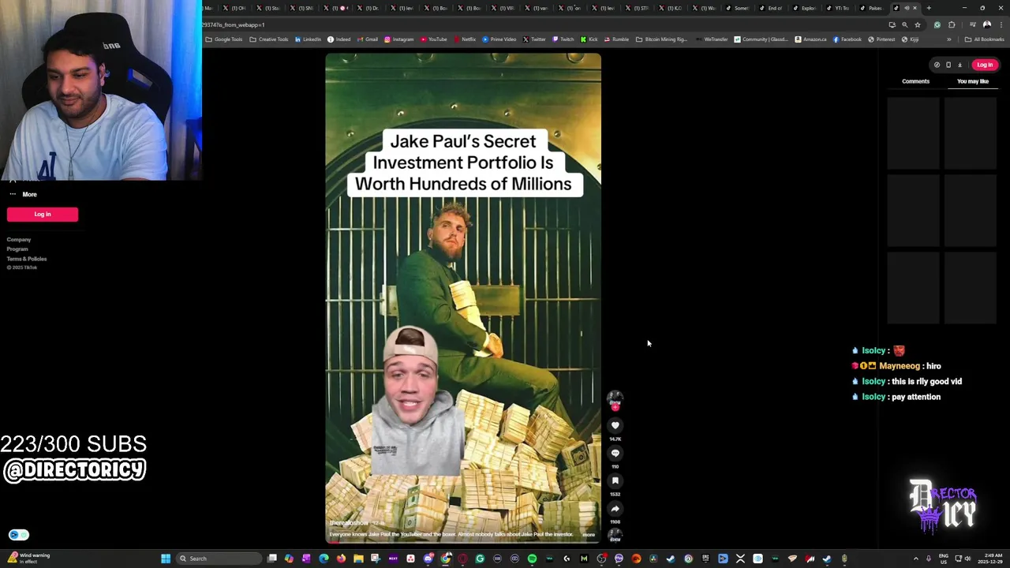The width and height of the screenshot is (1010, 568).
Task: Click the Windows taskbar Search box
Action: click(x=219, y=559)
